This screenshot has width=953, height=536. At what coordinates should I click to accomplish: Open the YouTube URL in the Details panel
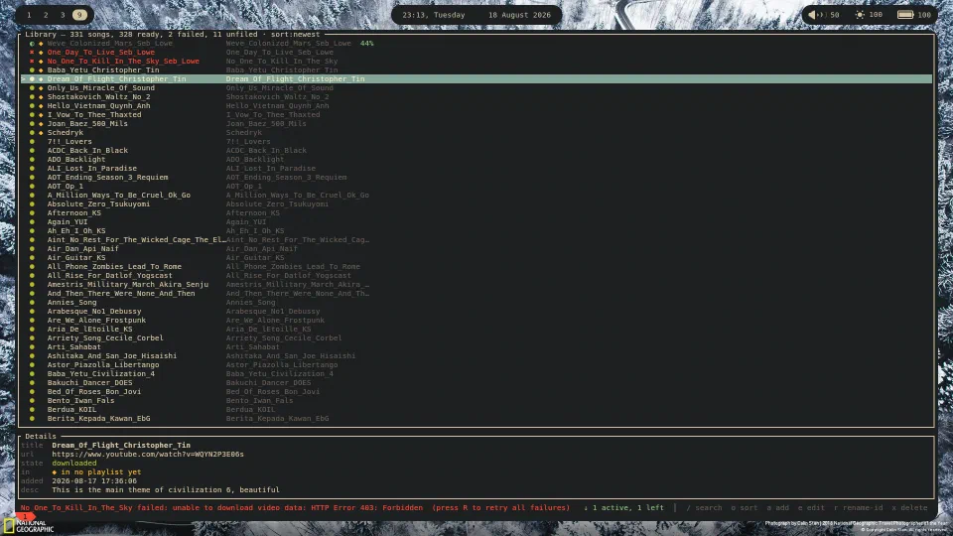tap(148, 455)
